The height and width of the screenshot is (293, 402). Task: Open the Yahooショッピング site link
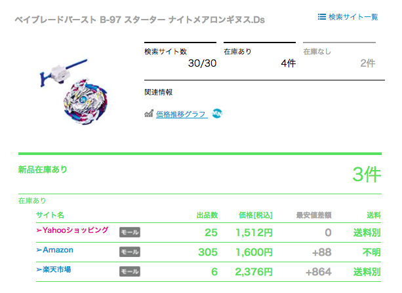[72, 230]
